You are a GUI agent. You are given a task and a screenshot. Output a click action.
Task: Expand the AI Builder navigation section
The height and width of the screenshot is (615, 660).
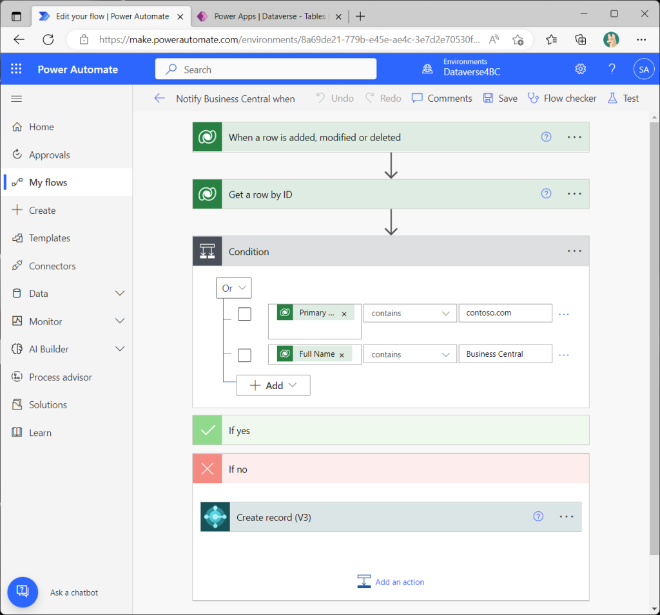pyautogui.click(x=120, y=349)
